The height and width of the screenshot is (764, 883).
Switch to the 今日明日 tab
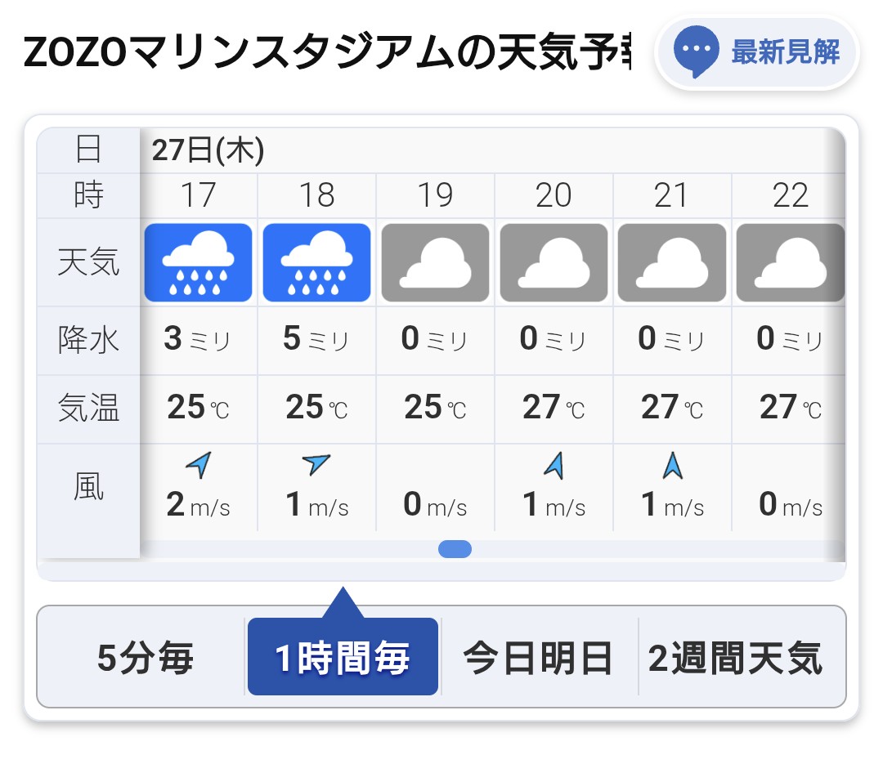pyautogui.click(x=538, y=657)
